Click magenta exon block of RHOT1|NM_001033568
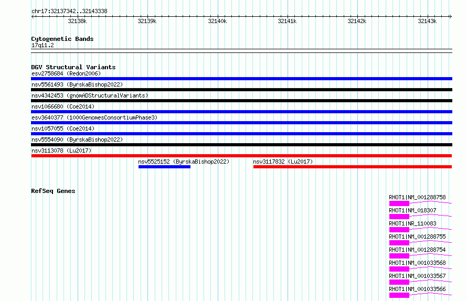This screenshot has height=301, width=467. [x=399, y=269]
